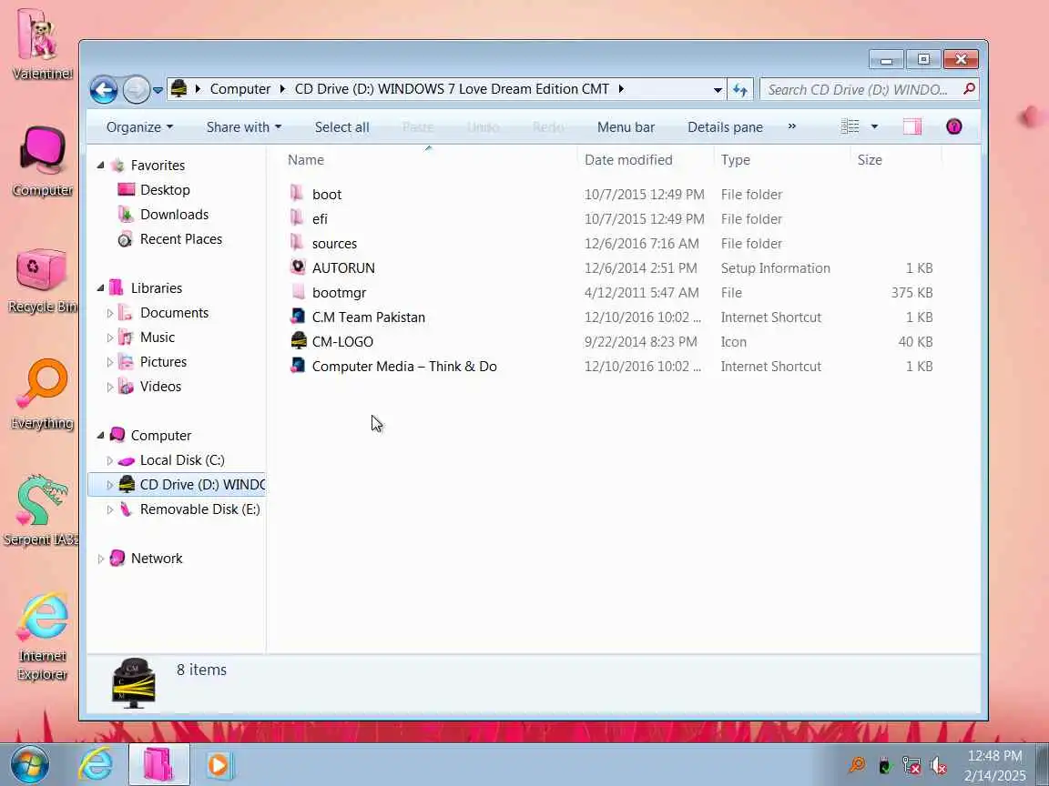Click the CM drive thumbnail in details pane
This screenshot has width=1049, height=786.
click(133, 683)
